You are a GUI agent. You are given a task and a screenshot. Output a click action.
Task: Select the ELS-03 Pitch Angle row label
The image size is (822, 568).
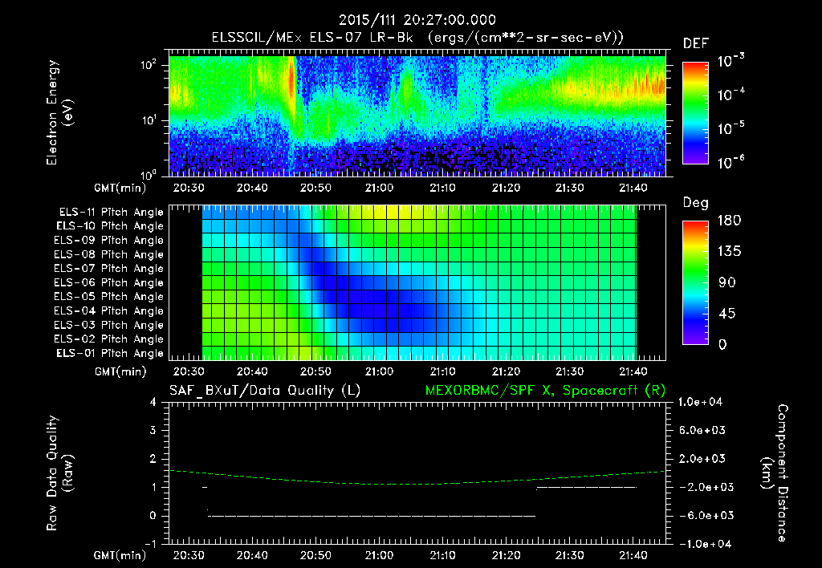(109, 326)
